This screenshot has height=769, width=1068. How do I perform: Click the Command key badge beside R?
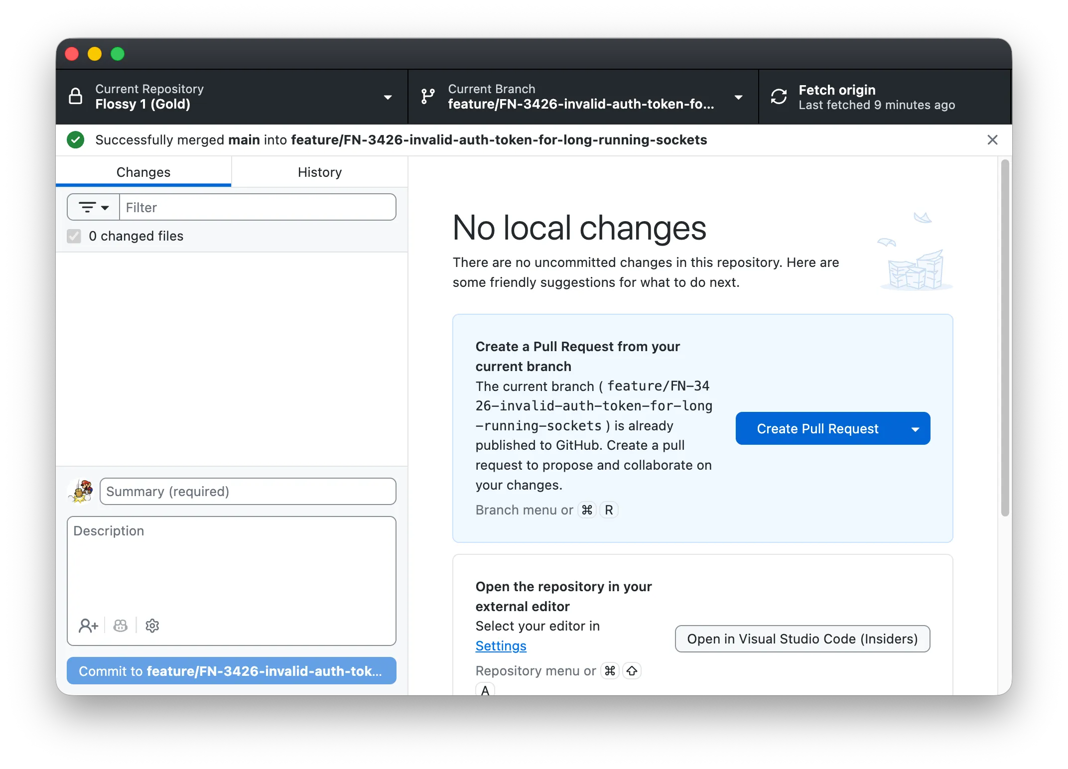click(x=587, y=510)
